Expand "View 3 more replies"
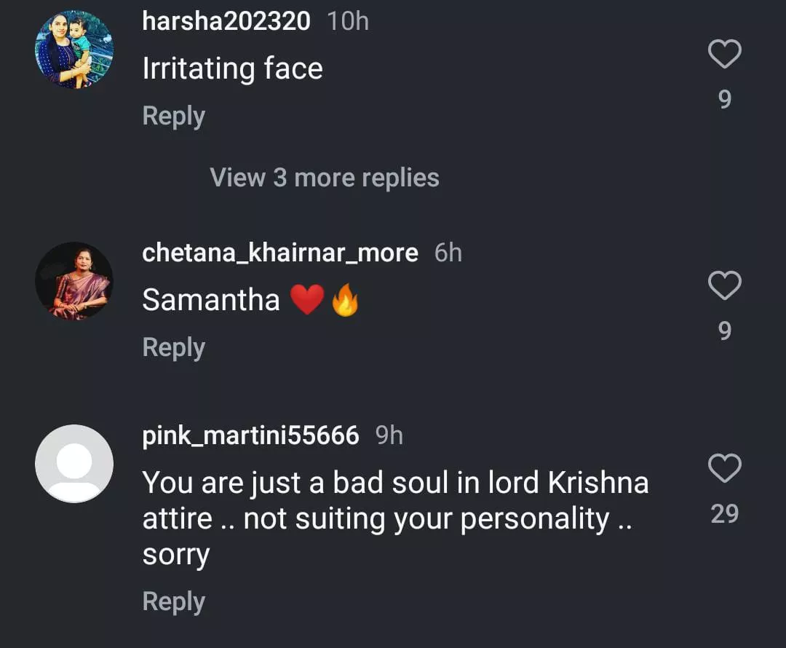 (x=325, y=178)
